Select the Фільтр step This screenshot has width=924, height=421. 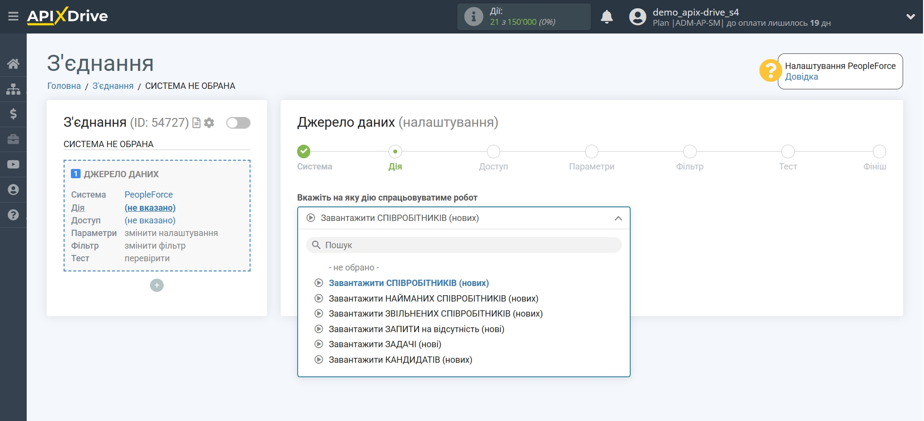click(x=689, y=152)
